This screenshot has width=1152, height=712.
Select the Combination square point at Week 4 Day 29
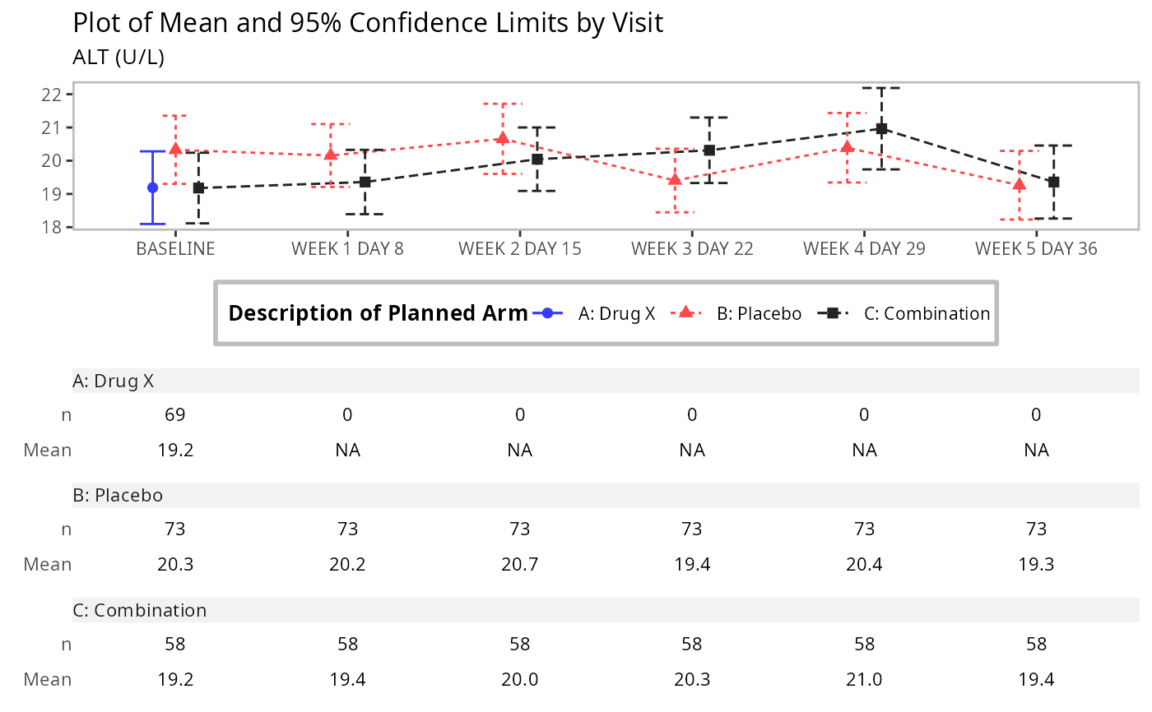881,128
